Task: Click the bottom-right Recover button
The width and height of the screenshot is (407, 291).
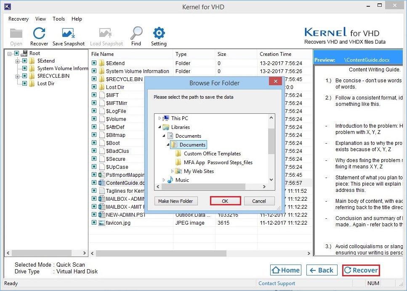Action: point(361,270)
